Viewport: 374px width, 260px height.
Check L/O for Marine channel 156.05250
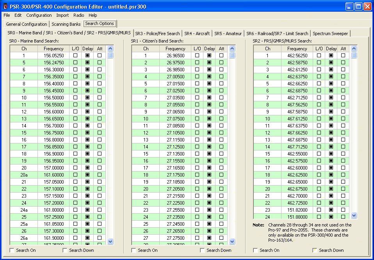[x=75, y=56]
